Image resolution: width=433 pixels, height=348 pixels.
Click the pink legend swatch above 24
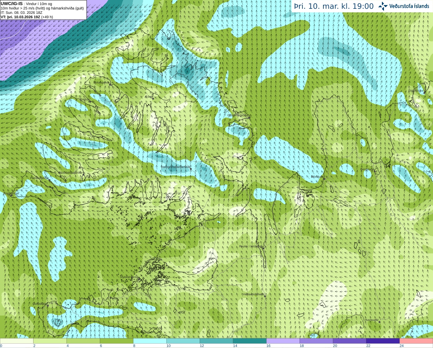pyautogui.click(x=416, y=341)
